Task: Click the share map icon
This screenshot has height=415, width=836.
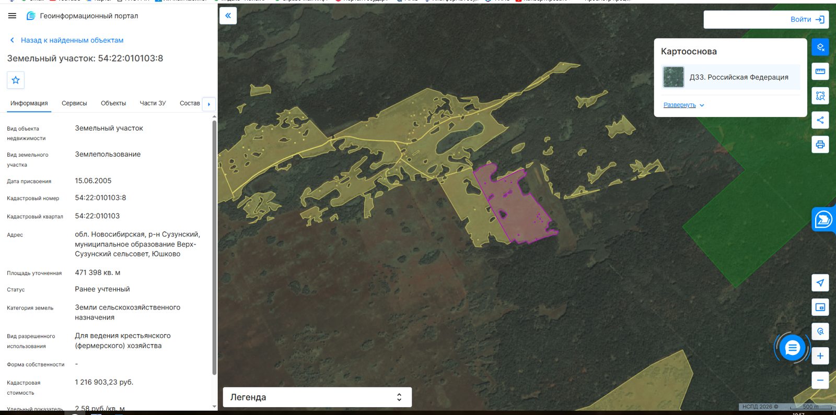Action: pyautogui.click(x=820, y=120)
